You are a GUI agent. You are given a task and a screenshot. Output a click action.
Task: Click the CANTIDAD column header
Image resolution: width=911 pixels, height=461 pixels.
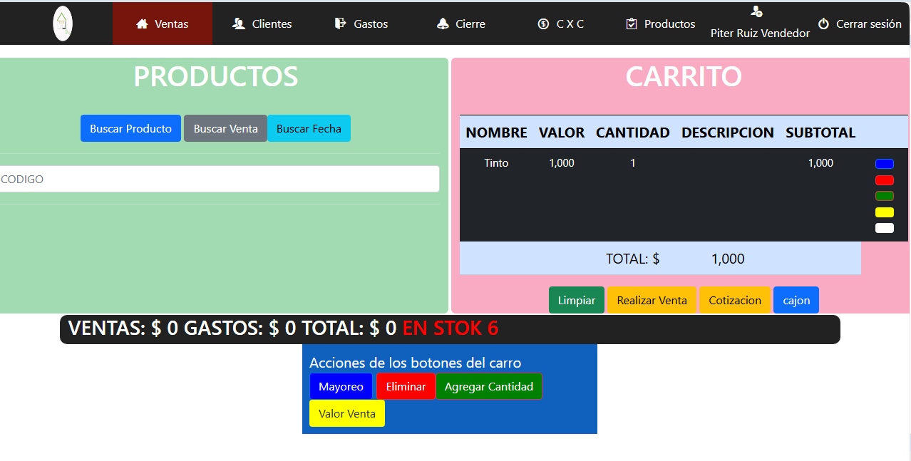633,133
